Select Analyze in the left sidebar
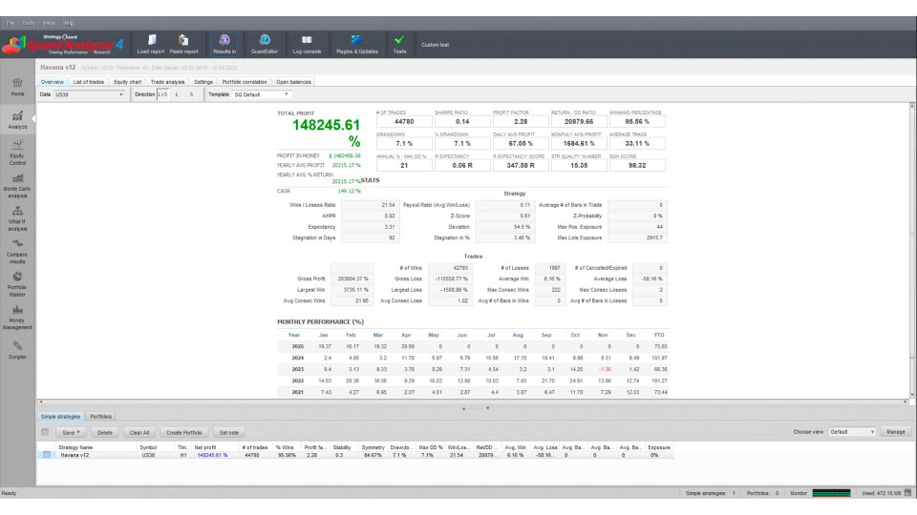Viewport: 917px width, 515px height. point(17,120)
